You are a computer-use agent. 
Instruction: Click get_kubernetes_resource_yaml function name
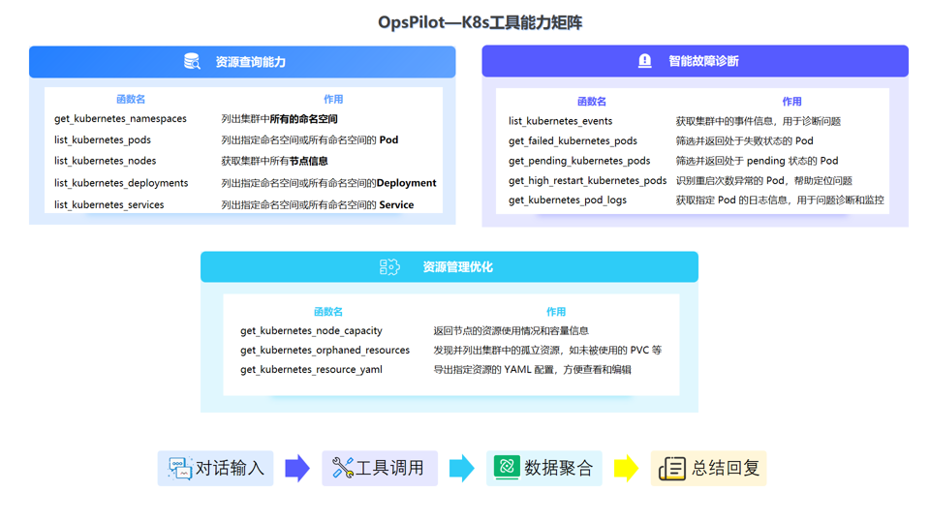tap(311, 369)
